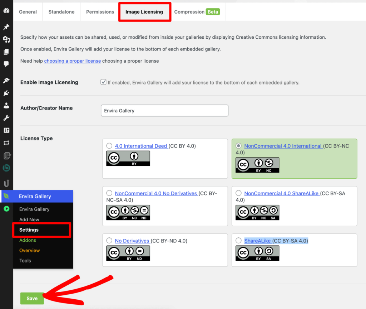Open Addons in the Envira submenu

coord(28,240)
